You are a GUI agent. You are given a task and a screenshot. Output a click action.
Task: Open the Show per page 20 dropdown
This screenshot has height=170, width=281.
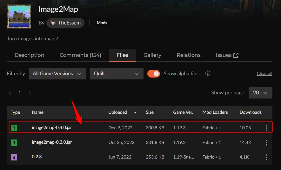pos(261,93)
